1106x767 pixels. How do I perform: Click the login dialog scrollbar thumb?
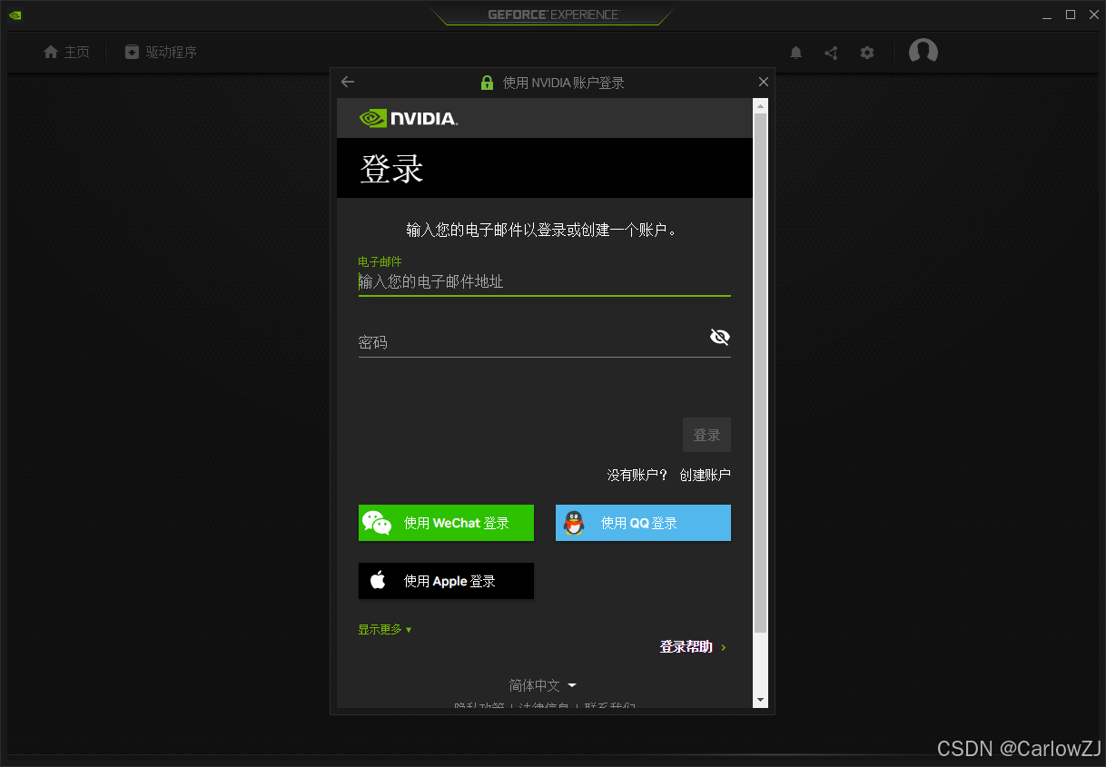tap(760, 372)
